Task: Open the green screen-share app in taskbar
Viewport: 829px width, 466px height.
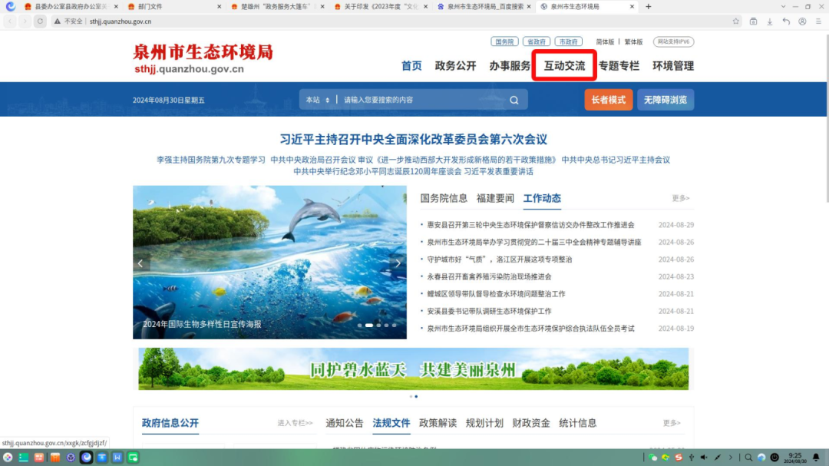Action: pos(134,458)
